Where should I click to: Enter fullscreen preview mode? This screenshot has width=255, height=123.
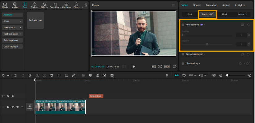pyautogui.click(x=175, y=66)
